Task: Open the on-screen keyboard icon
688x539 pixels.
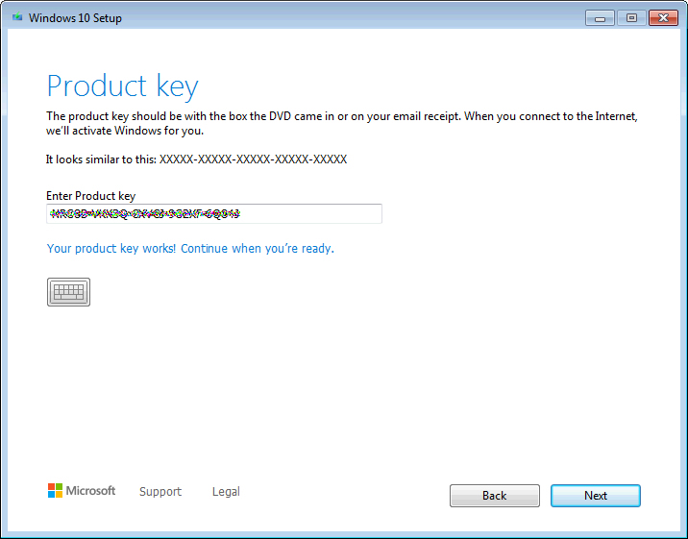Action: (68, 292)
